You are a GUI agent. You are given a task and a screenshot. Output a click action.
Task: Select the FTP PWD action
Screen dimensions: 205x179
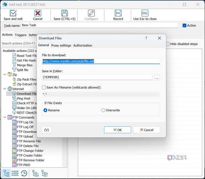point(21,165)
